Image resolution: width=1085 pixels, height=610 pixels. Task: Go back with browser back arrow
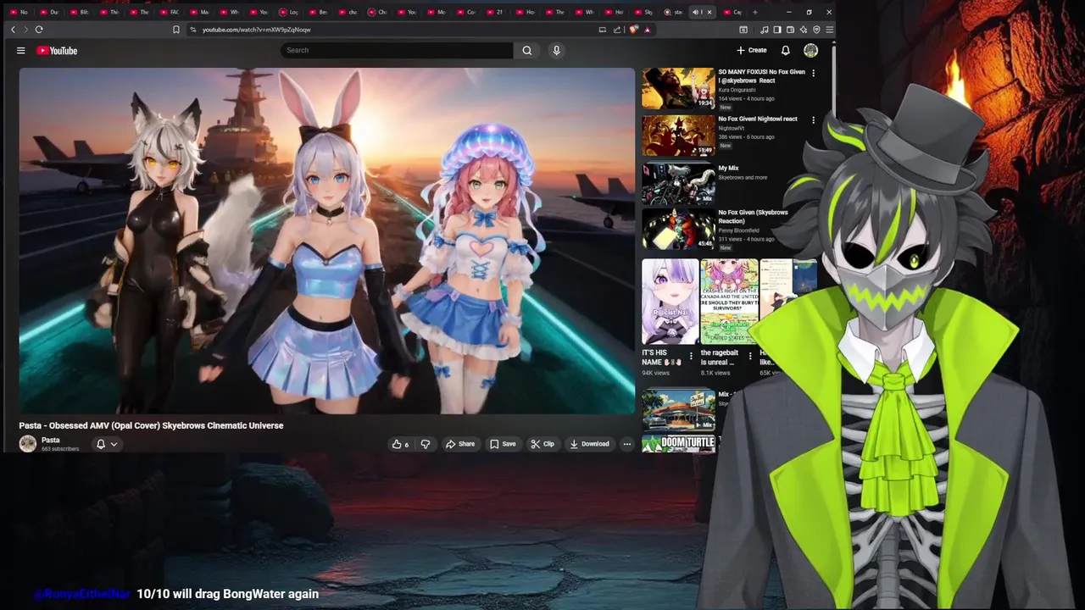click(13, 30)
